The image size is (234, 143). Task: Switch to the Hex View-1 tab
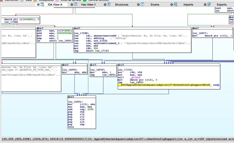[x=88, y=5]
